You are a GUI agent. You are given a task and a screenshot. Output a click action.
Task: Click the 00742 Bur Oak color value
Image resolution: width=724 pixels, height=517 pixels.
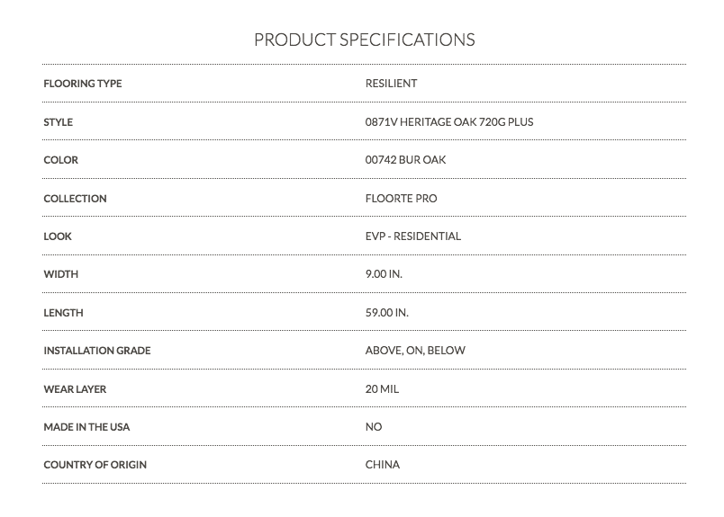point(405,160)
